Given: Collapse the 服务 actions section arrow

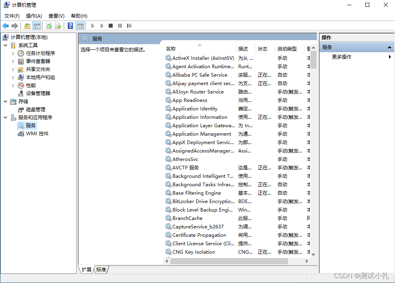Looking at the screenshot, I should pos(389,47).
